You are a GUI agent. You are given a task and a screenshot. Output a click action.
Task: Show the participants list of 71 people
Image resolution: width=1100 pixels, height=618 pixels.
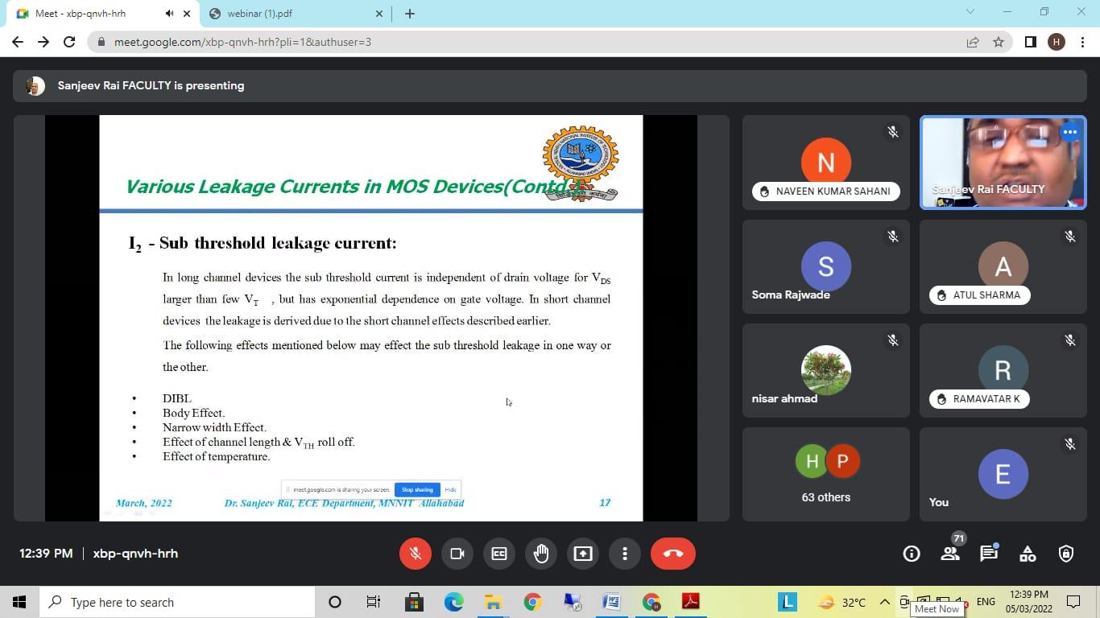pyautogui.click(x=950, y=554)
